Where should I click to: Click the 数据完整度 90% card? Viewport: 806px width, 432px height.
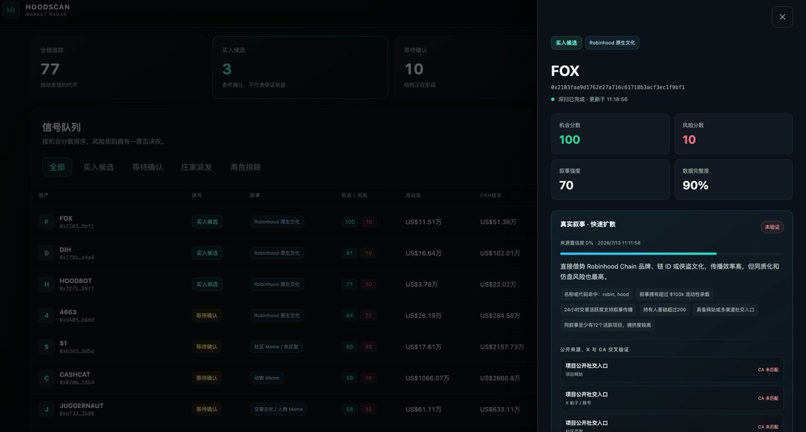coord(733,179)
